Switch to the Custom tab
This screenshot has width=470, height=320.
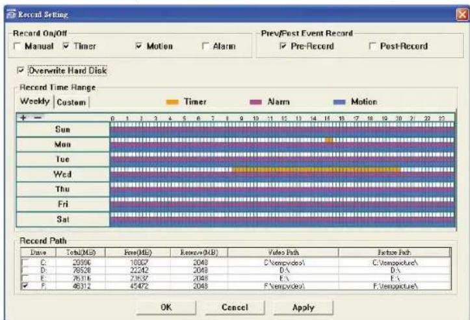[72, 102]
